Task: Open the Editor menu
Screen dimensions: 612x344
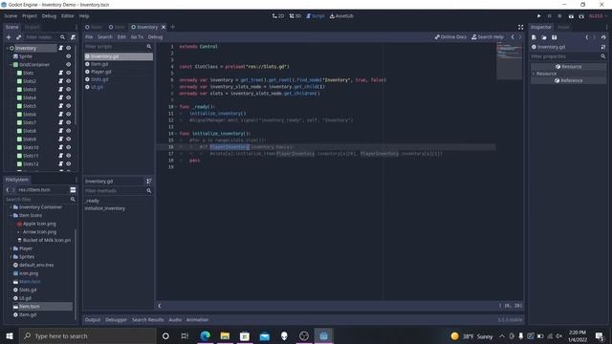Action: [x=68, y=16]
